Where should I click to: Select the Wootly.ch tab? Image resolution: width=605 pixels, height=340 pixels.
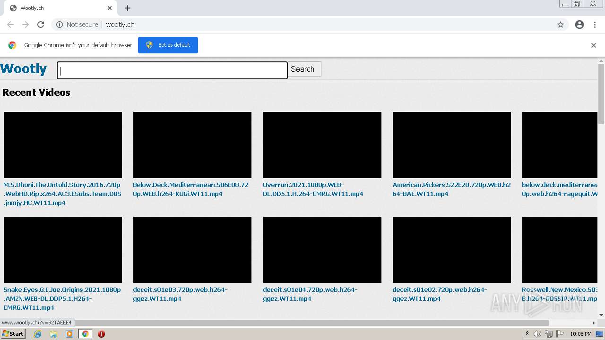pyautogui.click(x=60, y=8)
